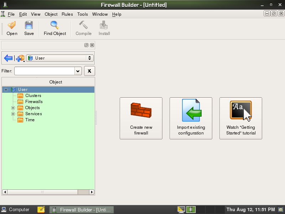Screen dimensions: 285x214
Task: Open the Rules menu
Action: (x=67, y=14)
